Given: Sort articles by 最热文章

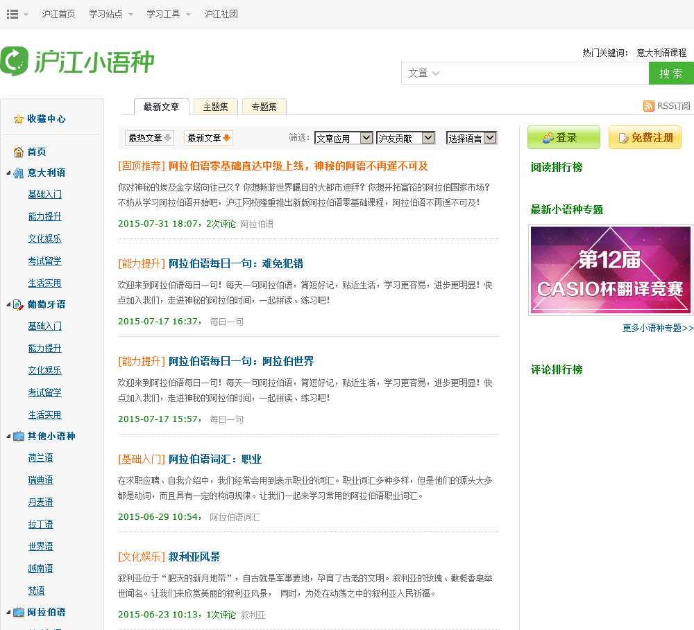Looking at the screenshot, I should [x=149, y=138].
